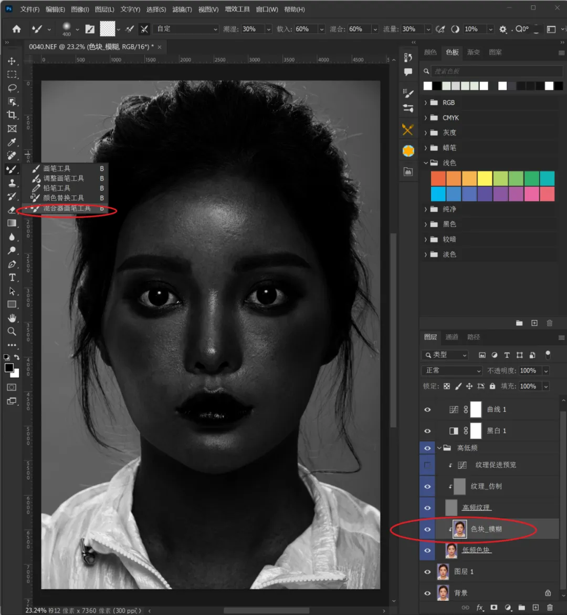Select the Zoom tool
Screen dimensions: 567x615
(x=12, y=332)
